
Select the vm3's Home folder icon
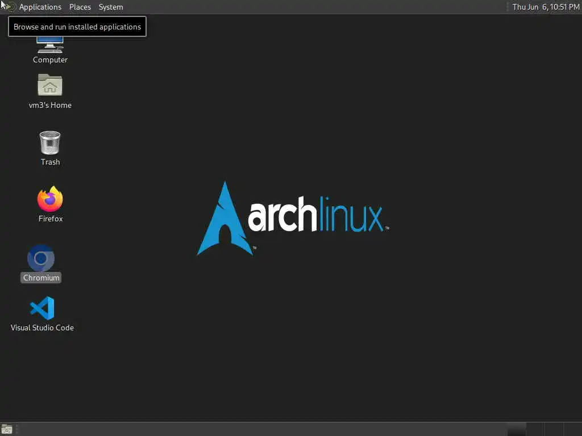pyautogui.click(x=50, y=91)
